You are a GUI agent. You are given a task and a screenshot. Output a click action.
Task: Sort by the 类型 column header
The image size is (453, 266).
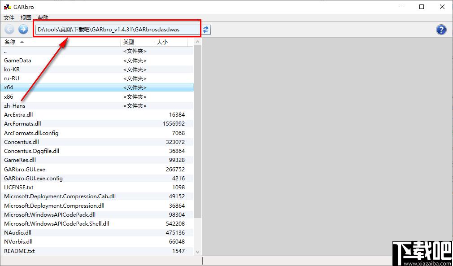pos(137,42)
